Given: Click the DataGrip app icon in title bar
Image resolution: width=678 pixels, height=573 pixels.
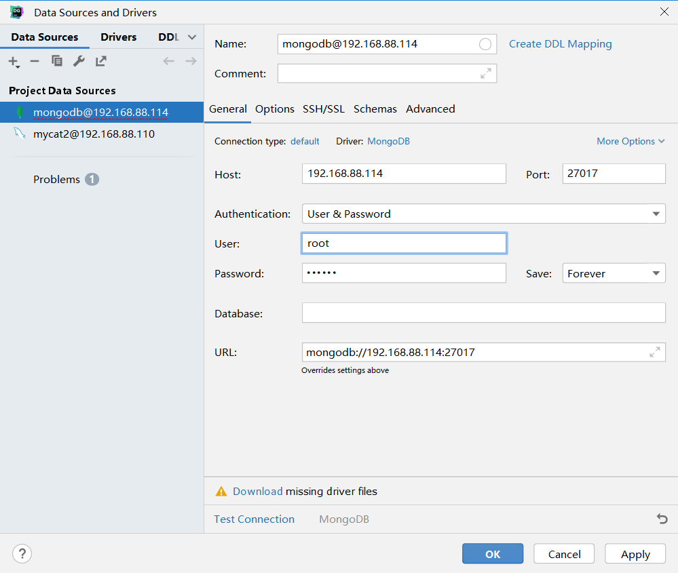Looking at the screenshot, I should (16, 12).
